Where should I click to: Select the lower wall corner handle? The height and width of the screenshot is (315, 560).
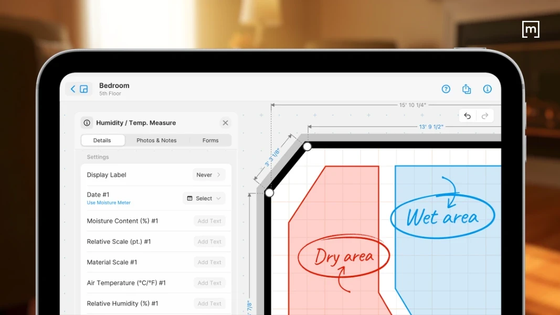pos(269,193)
